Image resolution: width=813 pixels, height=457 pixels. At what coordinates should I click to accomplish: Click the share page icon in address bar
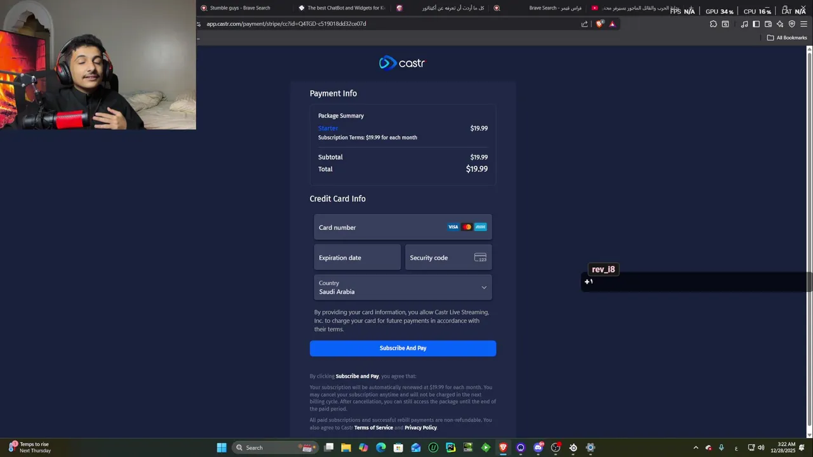(584, 24)
